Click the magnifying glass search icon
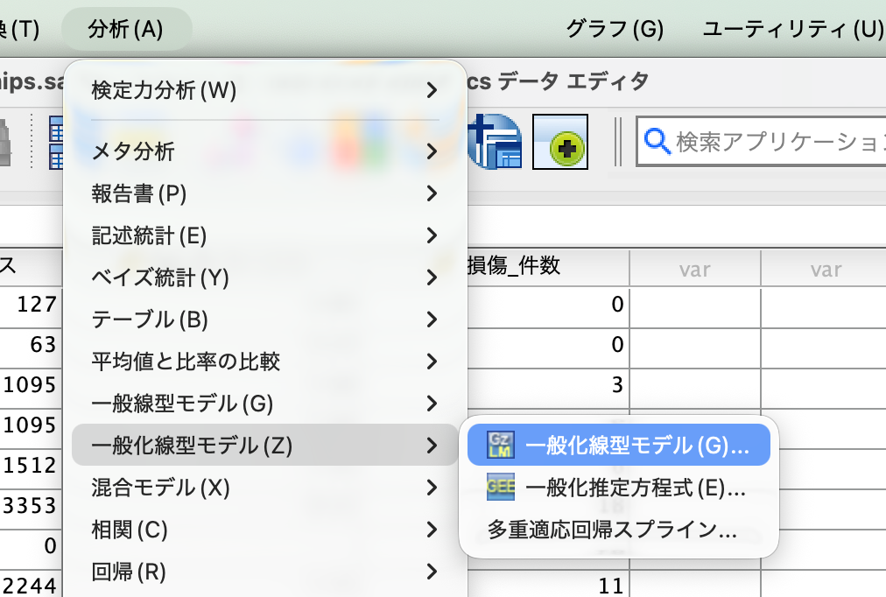The height and width of the screenshot is (597, 886). 657,141
